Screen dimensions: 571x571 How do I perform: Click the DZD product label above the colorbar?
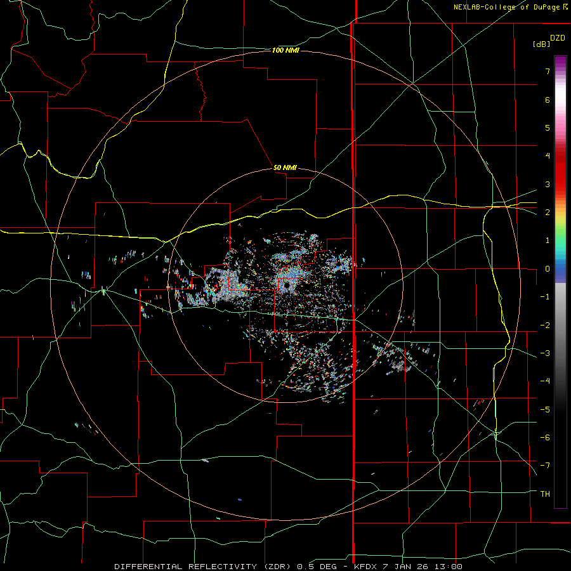click(558, 38)
